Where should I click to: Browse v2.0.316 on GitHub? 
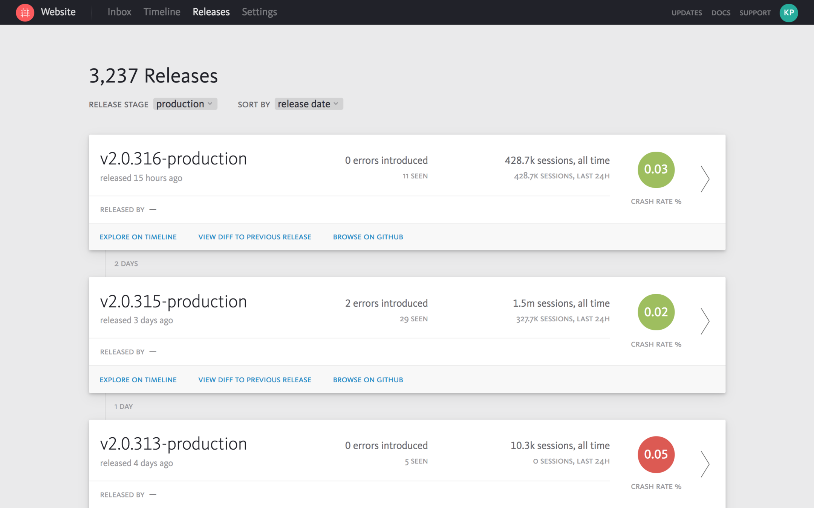point(368,237)
